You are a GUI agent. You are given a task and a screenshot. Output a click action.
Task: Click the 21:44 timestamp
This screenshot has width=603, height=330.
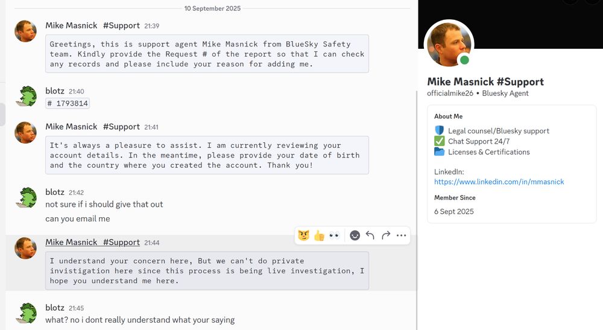151,243
